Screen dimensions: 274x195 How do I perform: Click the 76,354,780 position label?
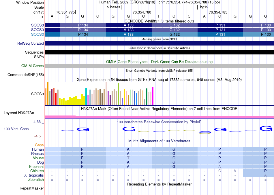tap(142, 12)
